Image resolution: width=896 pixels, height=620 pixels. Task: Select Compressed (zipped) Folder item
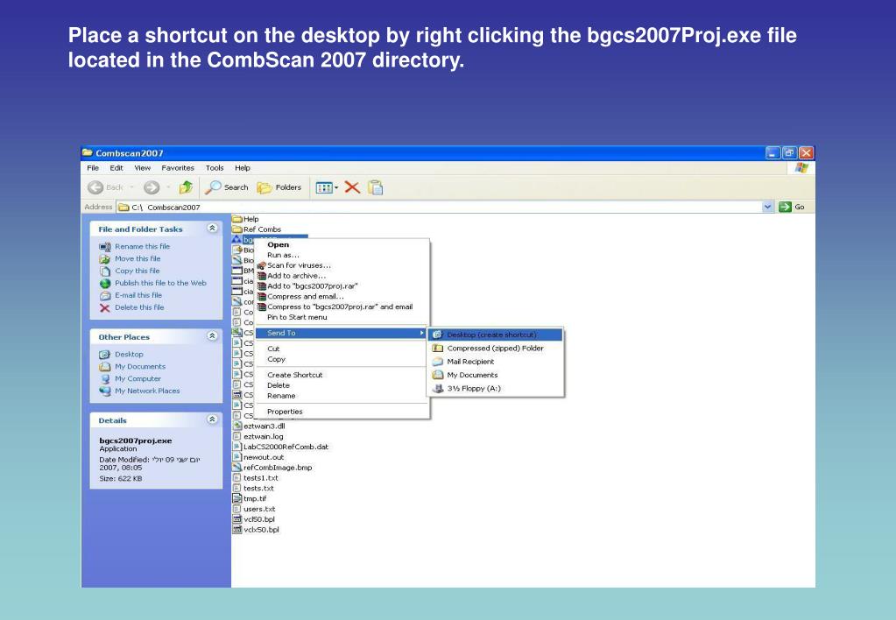tap(496, 348)
